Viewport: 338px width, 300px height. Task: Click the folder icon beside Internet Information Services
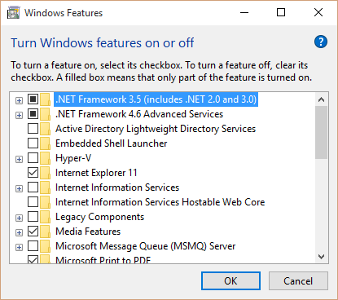pos(46,187)
